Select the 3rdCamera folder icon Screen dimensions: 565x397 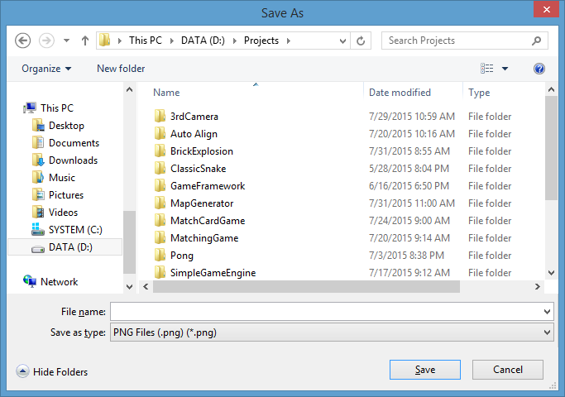tap(160, 116)
